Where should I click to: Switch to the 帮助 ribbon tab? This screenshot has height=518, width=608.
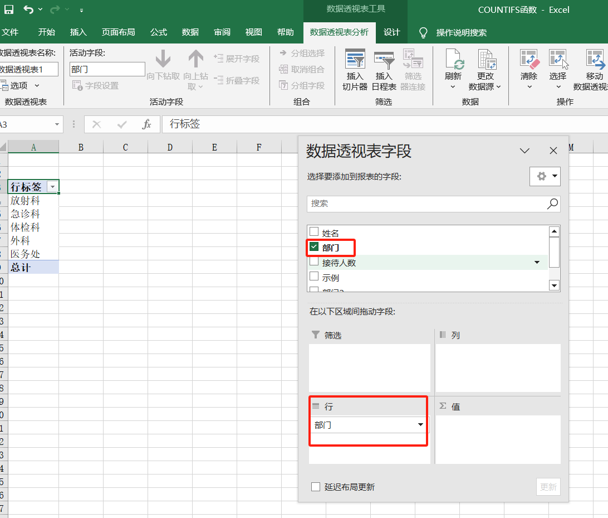(286, 32)
